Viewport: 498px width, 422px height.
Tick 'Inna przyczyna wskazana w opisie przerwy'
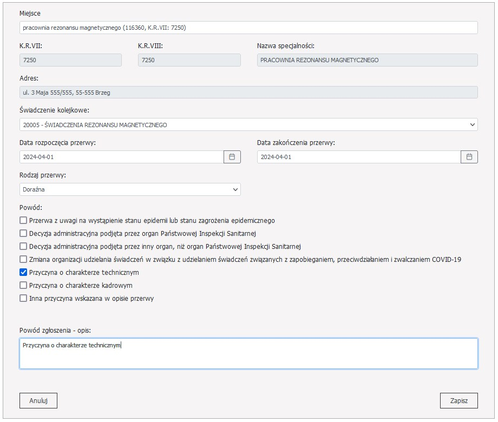(23, 298)
